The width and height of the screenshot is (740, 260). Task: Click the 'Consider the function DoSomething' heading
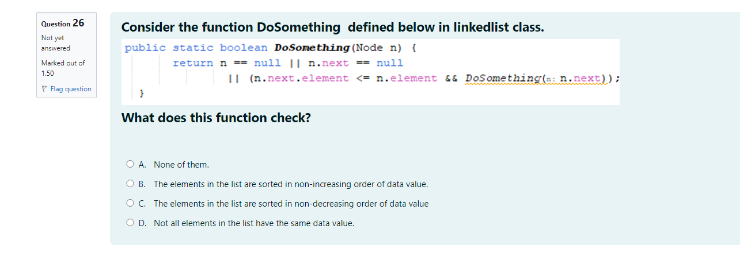click(332, 27)
